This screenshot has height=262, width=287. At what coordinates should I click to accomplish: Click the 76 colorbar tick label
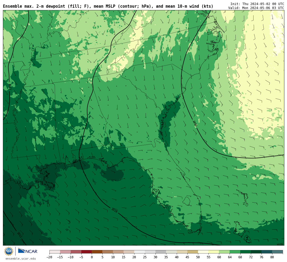[x=262, y=257]
